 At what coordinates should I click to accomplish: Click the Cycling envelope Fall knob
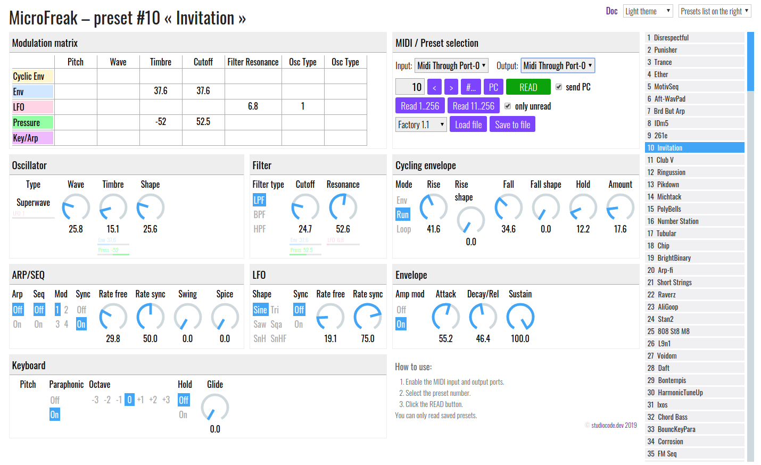[x=509, y=207]
